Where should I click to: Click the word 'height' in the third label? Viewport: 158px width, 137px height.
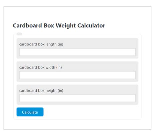point(51,91)
